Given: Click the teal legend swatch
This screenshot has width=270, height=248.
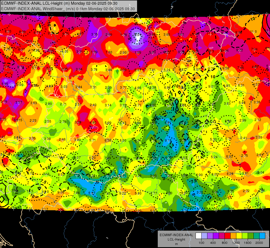Looking at the screenshot, I should point(256,236).
